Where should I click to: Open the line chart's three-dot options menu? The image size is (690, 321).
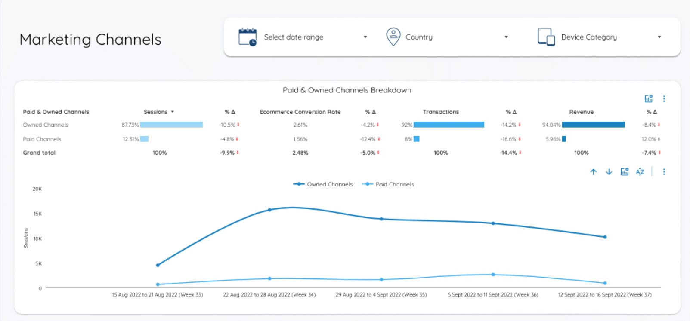pos(664,172)
